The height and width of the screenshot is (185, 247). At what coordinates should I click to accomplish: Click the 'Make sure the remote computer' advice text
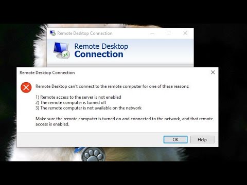click(124, 121)
